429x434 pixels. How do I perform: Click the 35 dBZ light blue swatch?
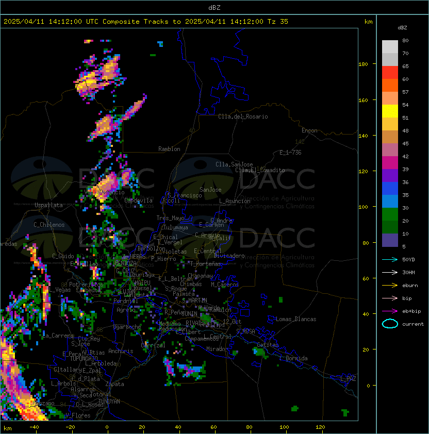point(390,201)
